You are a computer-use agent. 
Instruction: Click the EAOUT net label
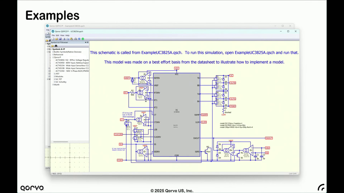point(269,138)
